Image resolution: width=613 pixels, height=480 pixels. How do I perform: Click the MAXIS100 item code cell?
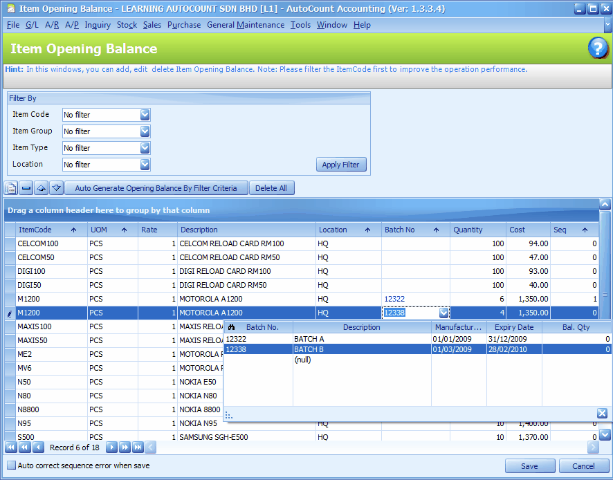click(51, 326)
